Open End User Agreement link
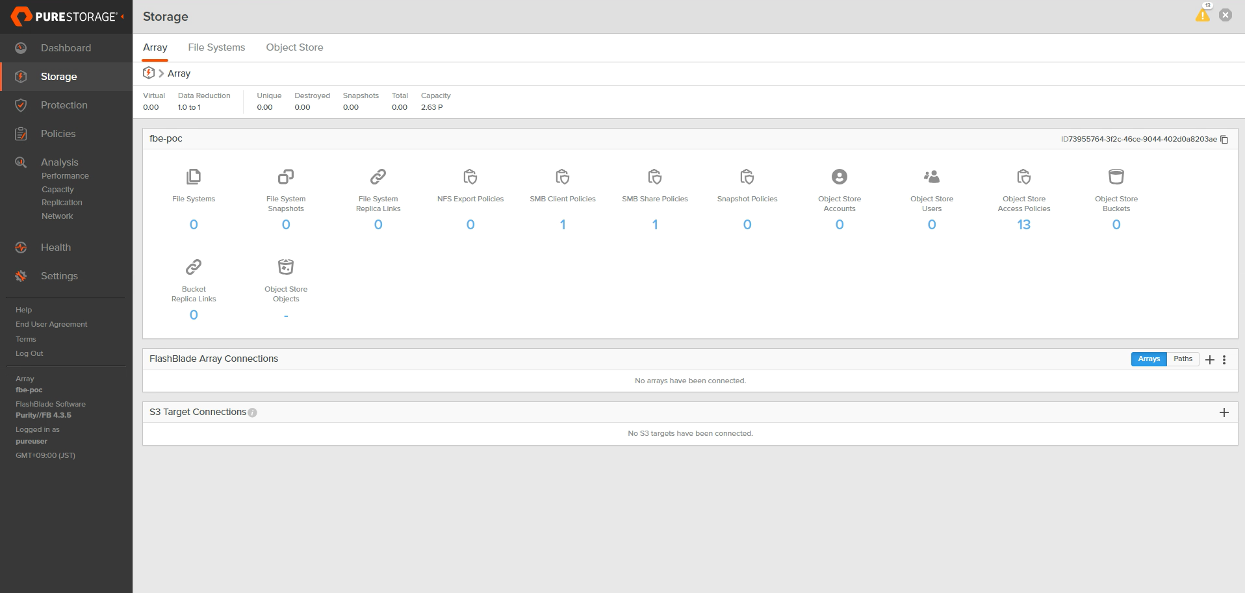The width and height of the screenshot is (1245, 593). coord(51,325)
